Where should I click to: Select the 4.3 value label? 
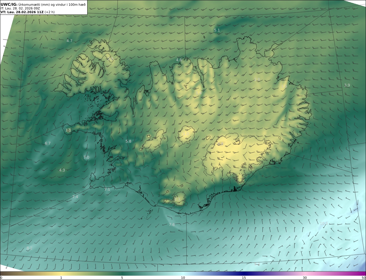point(62,170)
